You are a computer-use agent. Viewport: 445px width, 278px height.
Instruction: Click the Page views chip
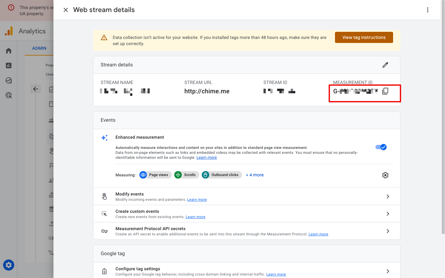pyautogui.click(x=155, y=175)
